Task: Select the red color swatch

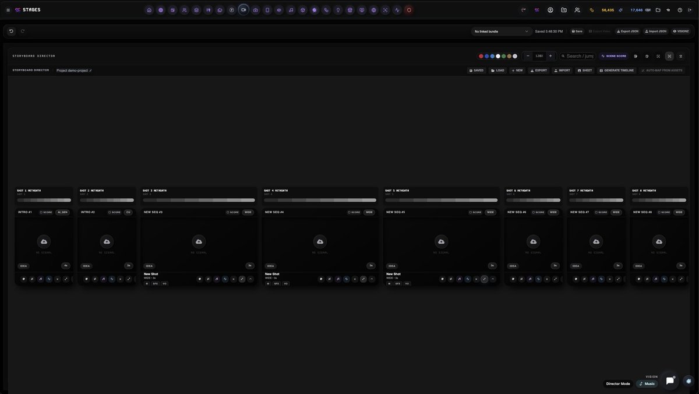Action: coord(481,56)
